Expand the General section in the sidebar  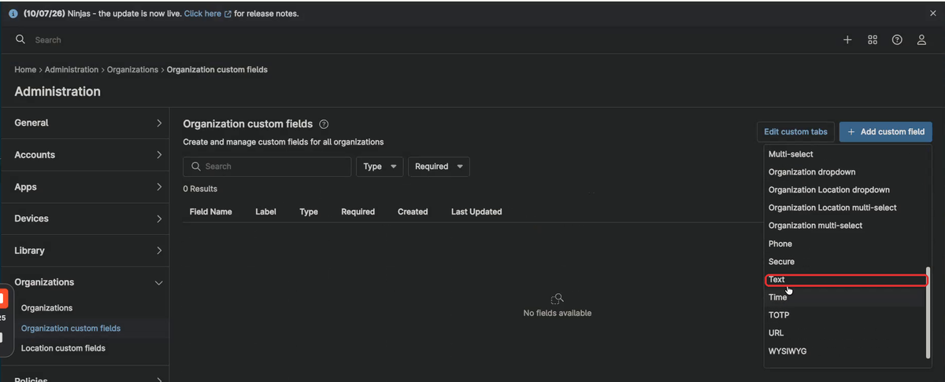(85, 123)
